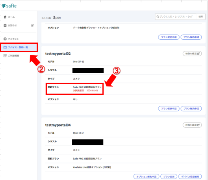Open the ホーム home icon in sidebar
The height and width of the screenshot is (180, 208).
[5, 17]
